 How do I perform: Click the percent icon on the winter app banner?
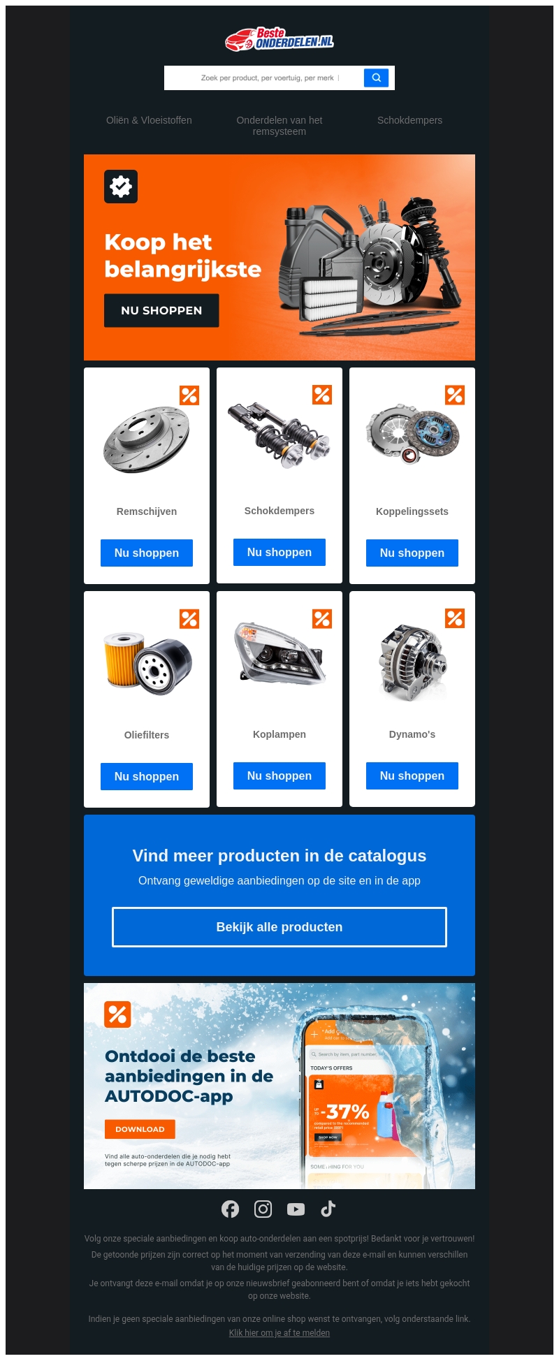click(x=117, y=1014)
